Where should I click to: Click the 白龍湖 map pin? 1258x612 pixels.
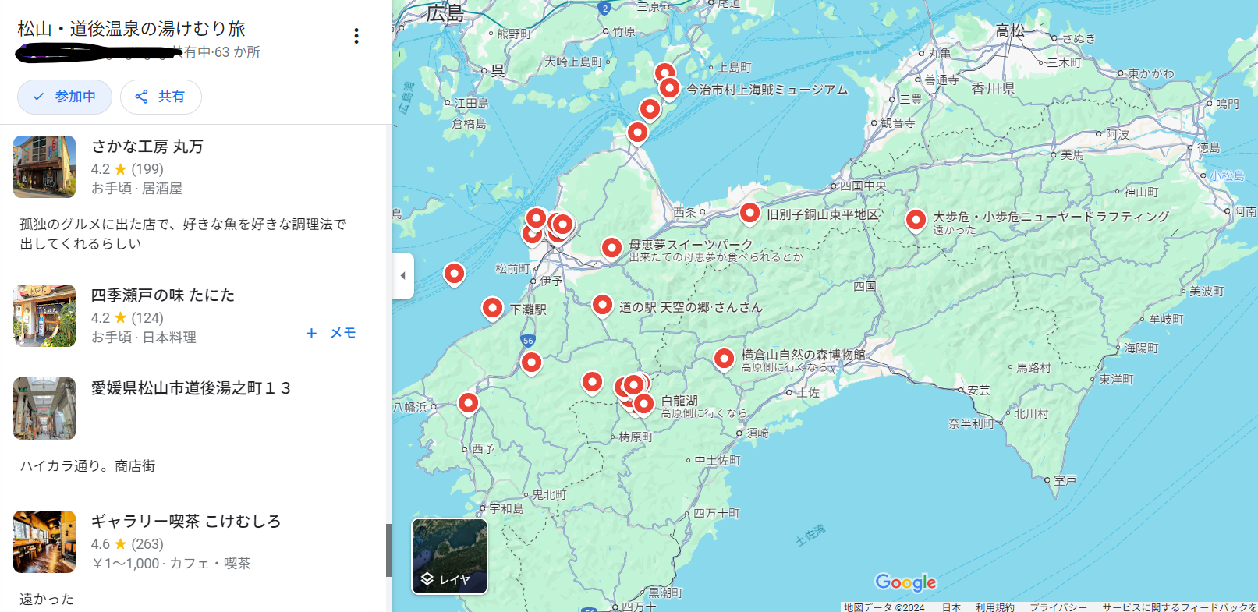point(643,405)
